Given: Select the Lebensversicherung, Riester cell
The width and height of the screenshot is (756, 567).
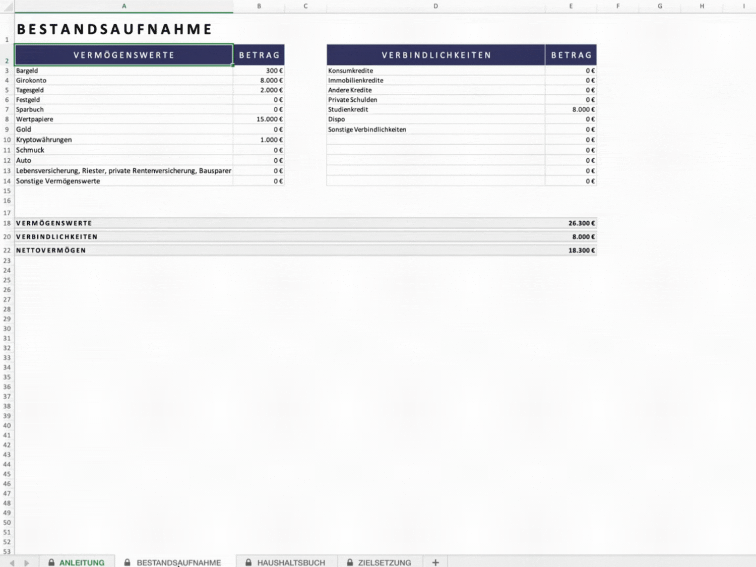Looking at the screenshot, I should (x=124, y=171).
